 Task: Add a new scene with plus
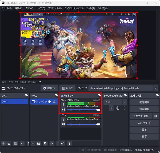[x=3, y=143]
